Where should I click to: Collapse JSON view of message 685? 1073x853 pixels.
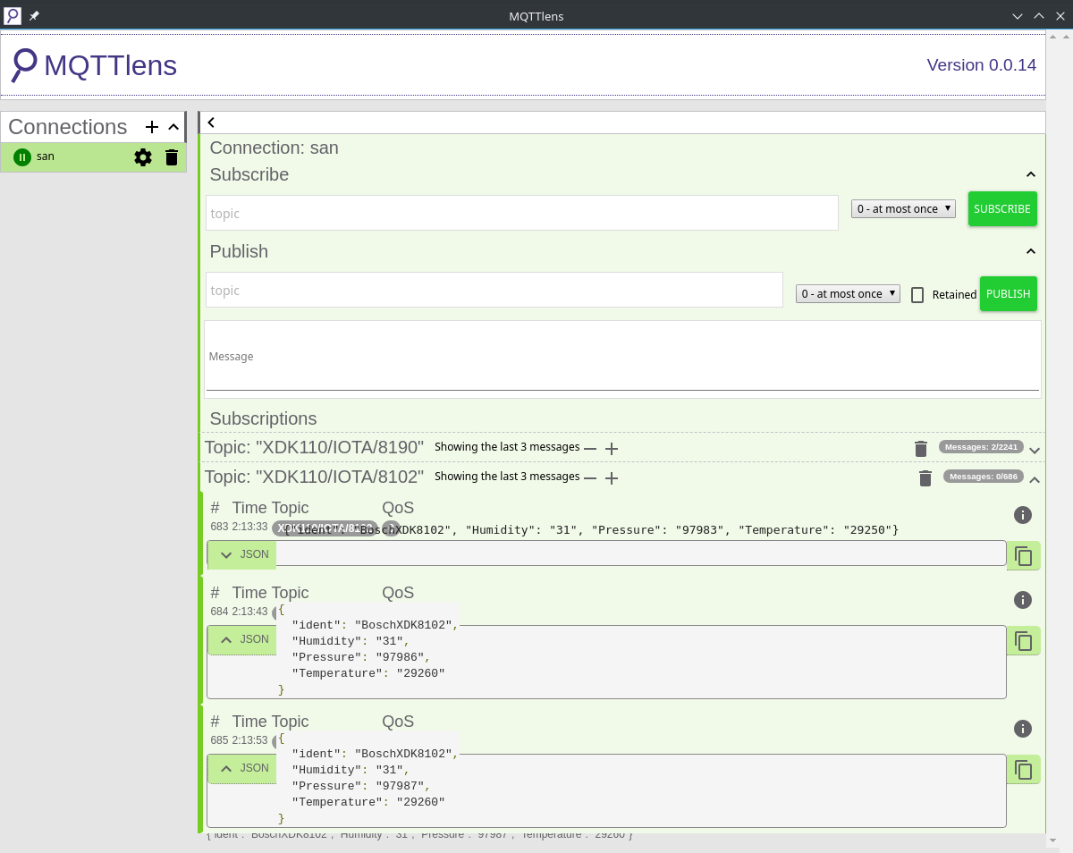[242, 768]
